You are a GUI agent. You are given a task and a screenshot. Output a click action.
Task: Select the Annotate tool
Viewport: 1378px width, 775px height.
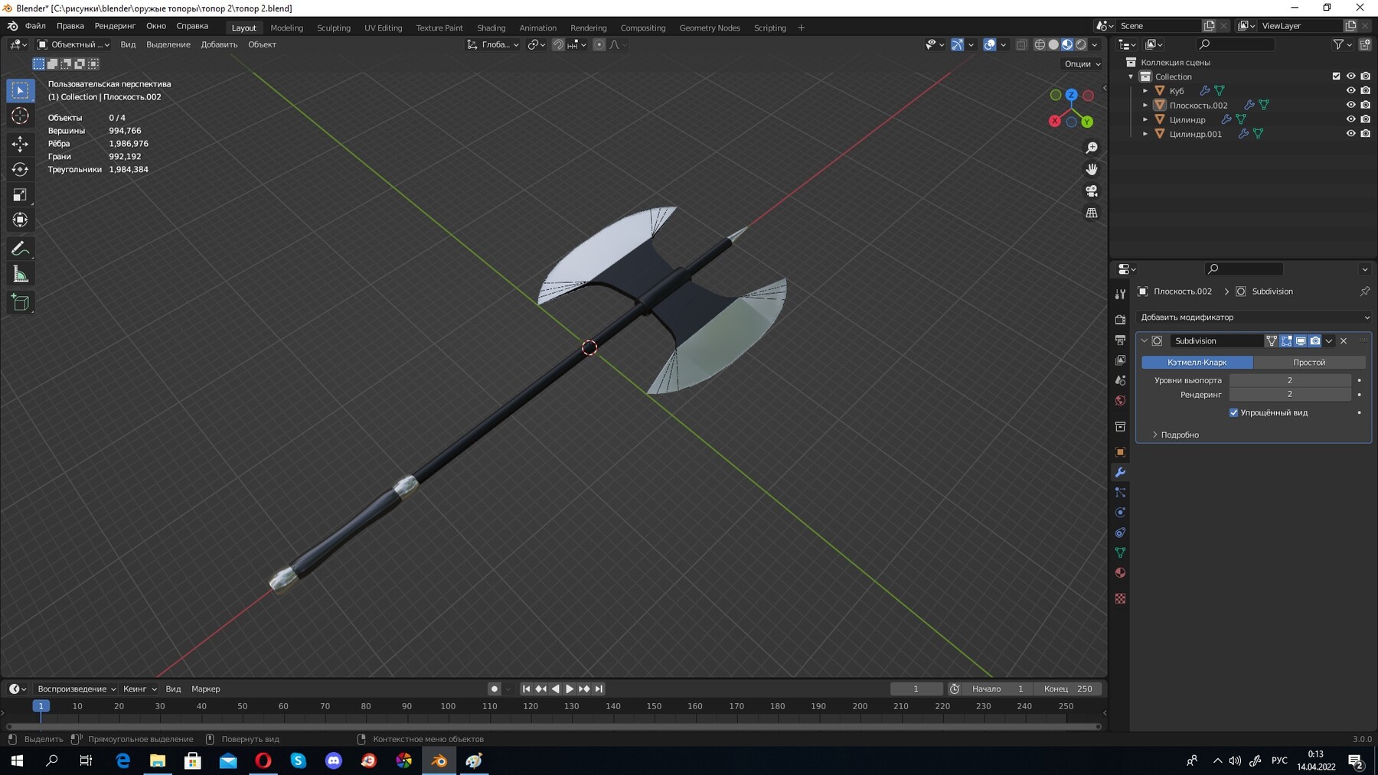tap(21, 247)
